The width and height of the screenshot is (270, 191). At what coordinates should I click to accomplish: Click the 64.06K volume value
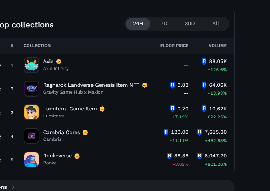click(x=218, y=85)
